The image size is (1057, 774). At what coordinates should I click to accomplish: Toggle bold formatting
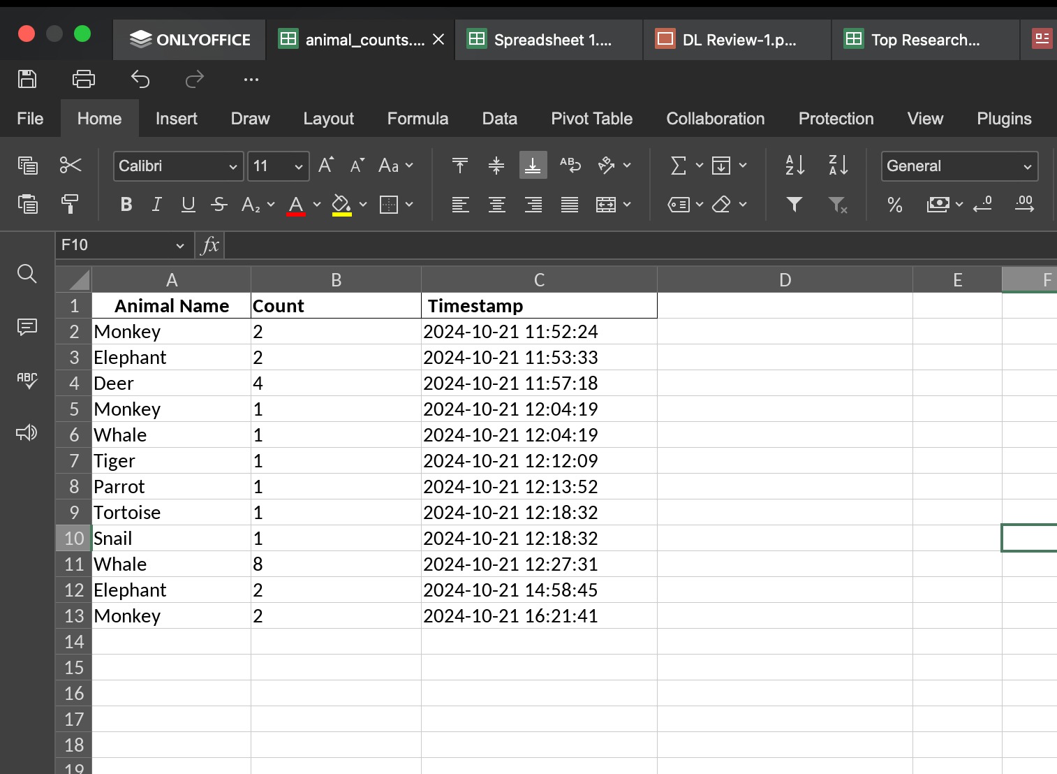[x=126, y=204]
